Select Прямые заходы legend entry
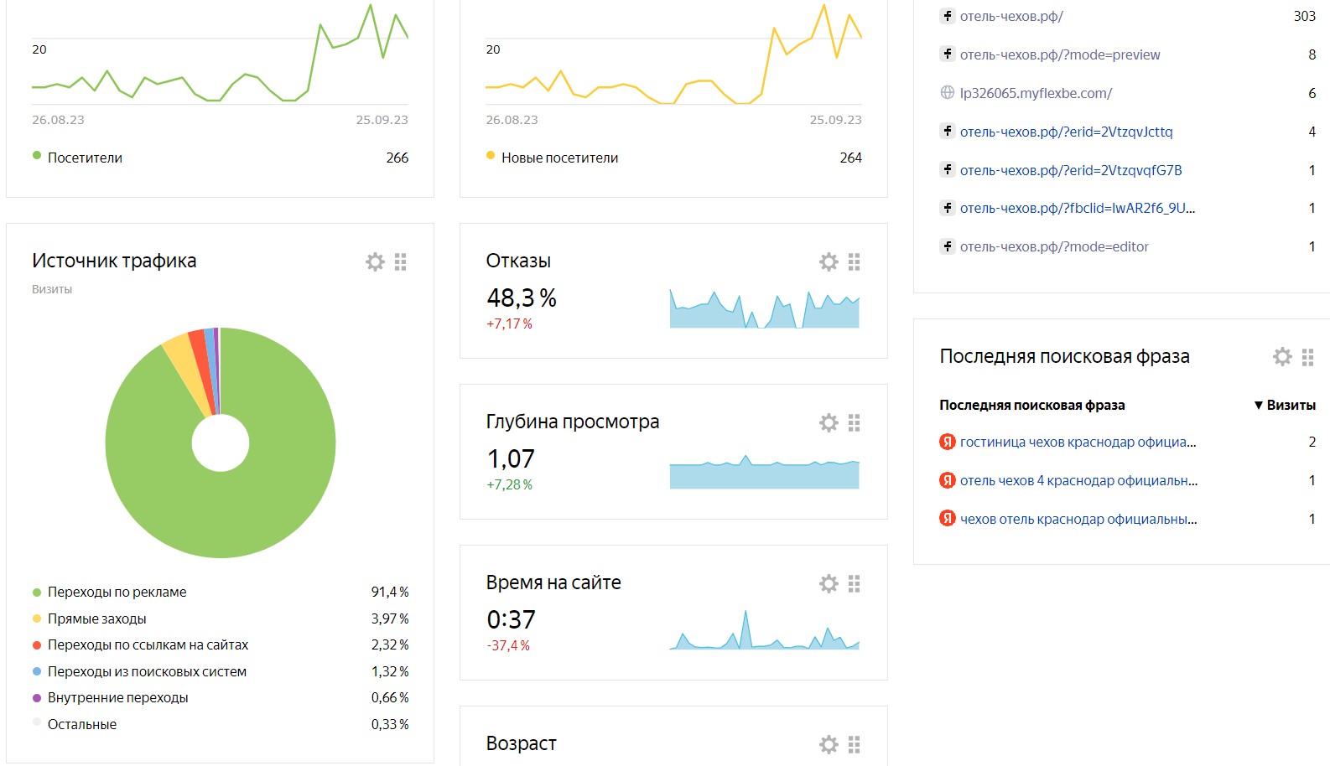1330x766 pixels. [96, 618]
